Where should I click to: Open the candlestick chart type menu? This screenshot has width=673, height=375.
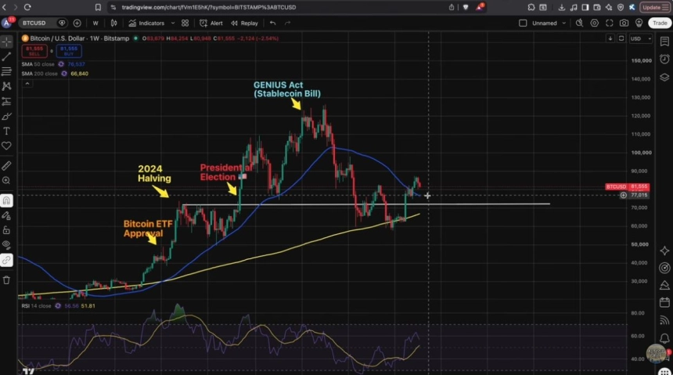click(x=114, y=23)
